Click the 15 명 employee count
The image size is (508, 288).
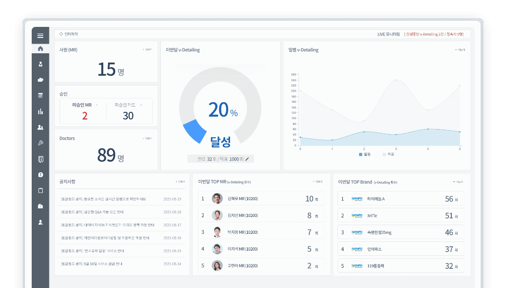[x=111, y=69]
